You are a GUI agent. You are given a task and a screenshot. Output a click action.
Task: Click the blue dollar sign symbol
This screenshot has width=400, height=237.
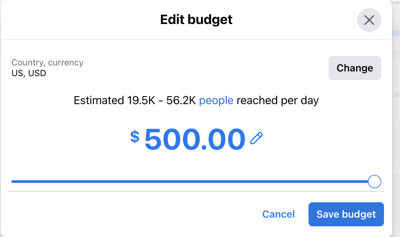(135, 137)
